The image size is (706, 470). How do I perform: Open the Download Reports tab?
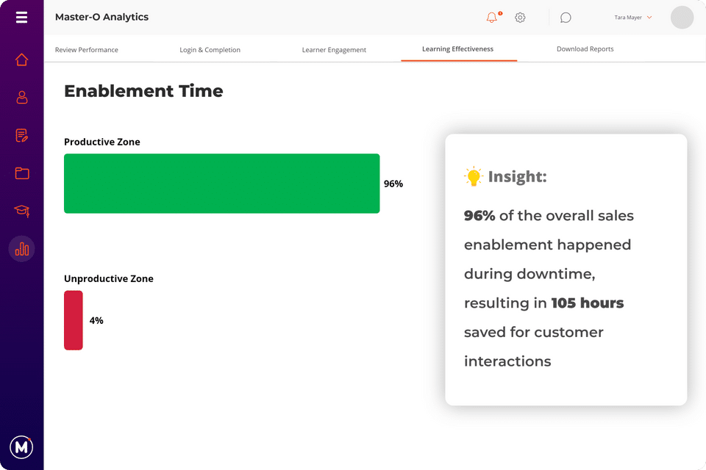tap(585, 49)
